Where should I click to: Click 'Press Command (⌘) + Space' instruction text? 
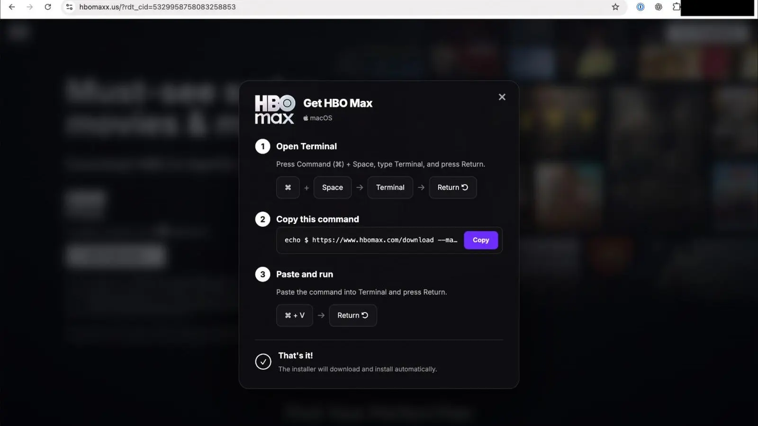[x=380, y=164]
